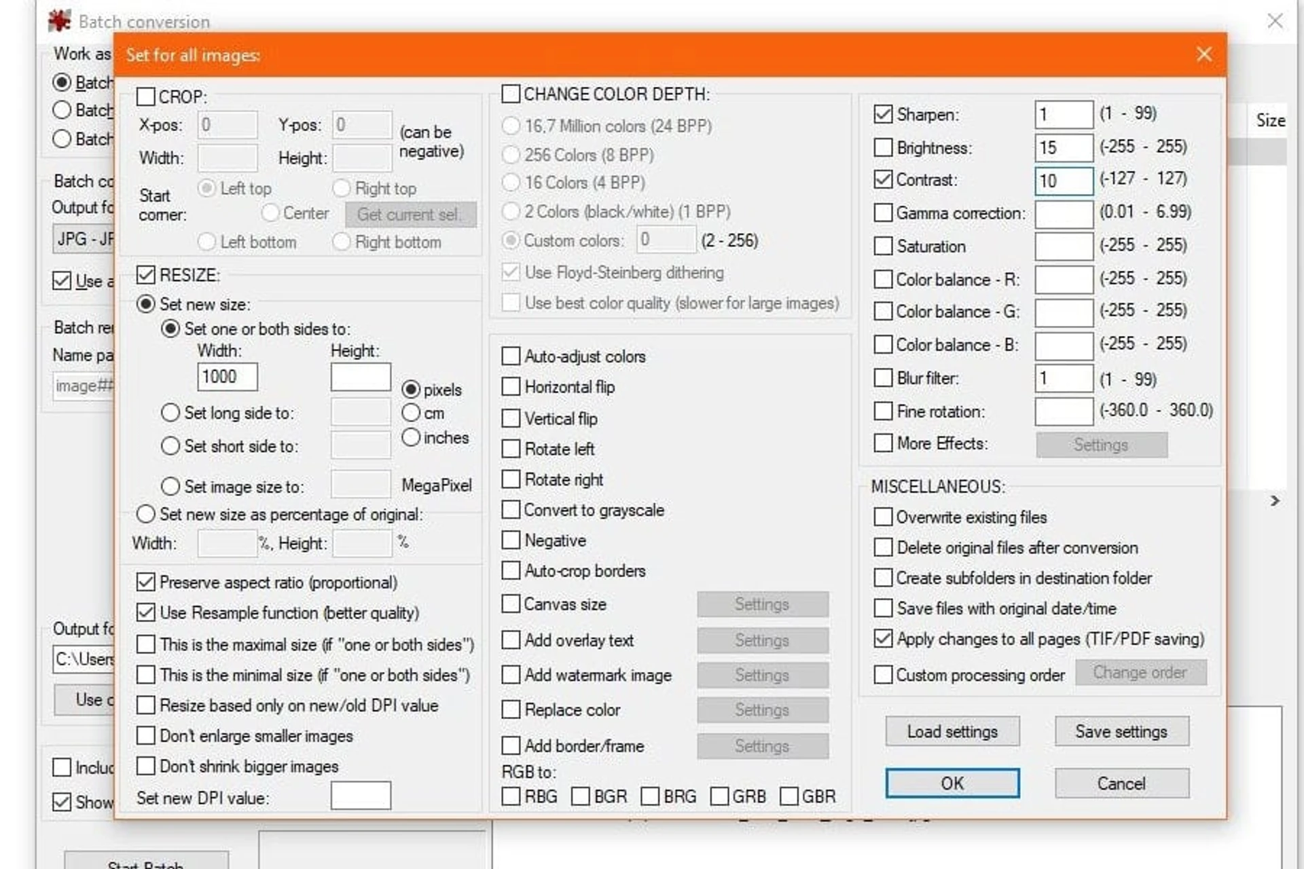The width and height of the screenshot is (1304, 869).
Task: Click the Sharpen value field
Action: pyautogui.click(x=1064, y=114)
